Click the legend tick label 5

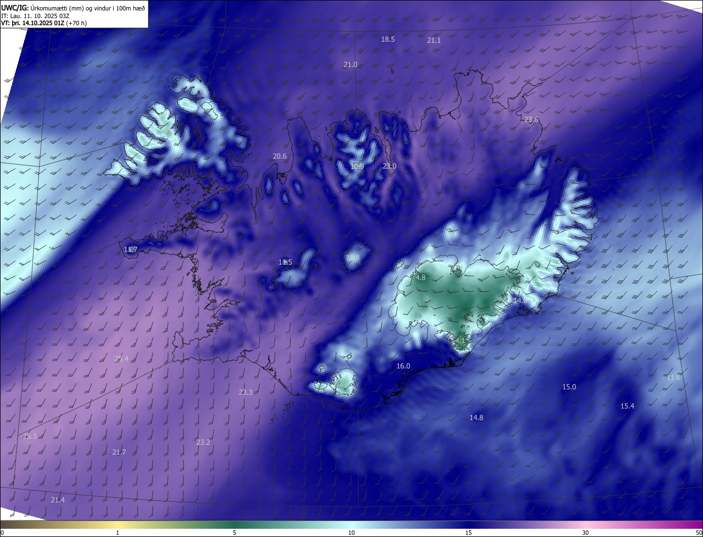point(235,533)
